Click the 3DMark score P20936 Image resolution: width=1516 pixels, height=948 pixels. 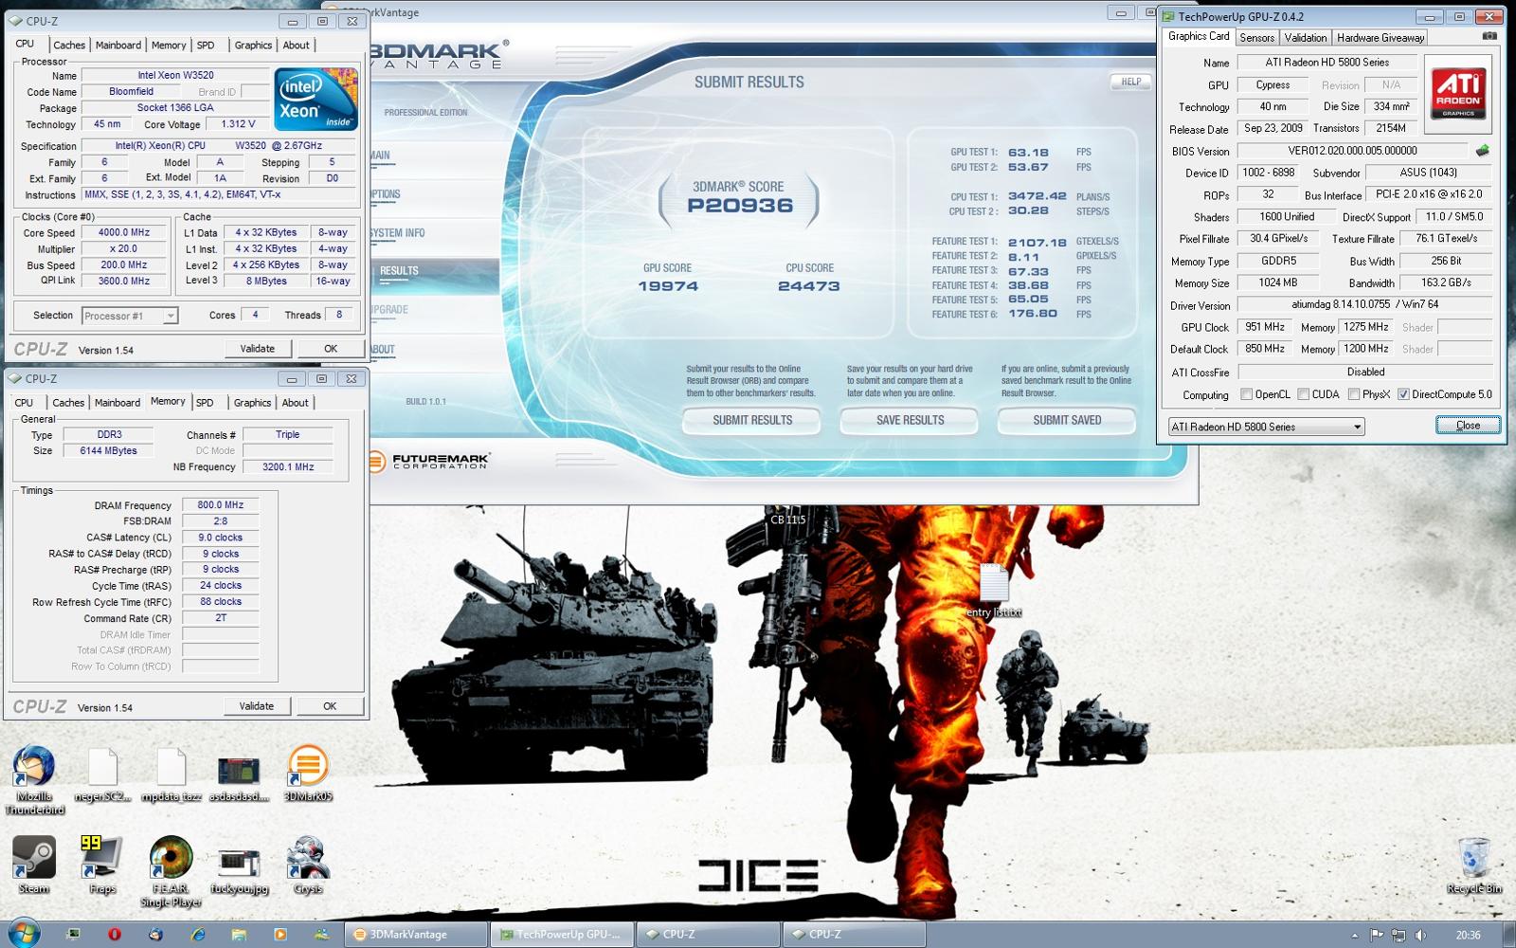(740, 205)
